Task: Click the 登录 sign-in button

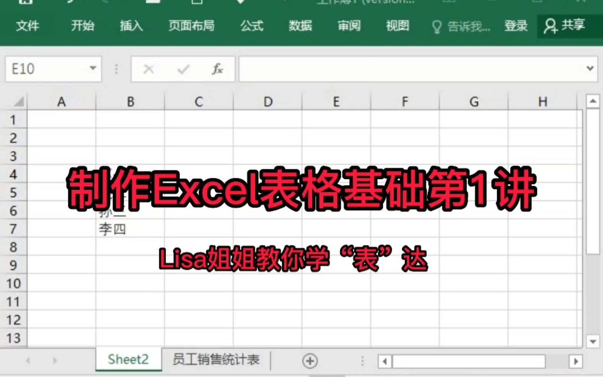Action: pos(516,26)
